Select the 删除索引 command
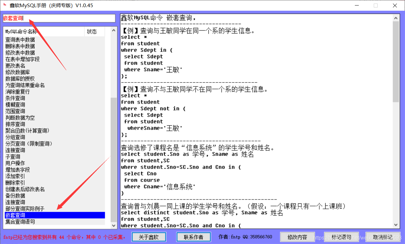Viewport: 405px width, 244px height. click(x=55, y=183)
